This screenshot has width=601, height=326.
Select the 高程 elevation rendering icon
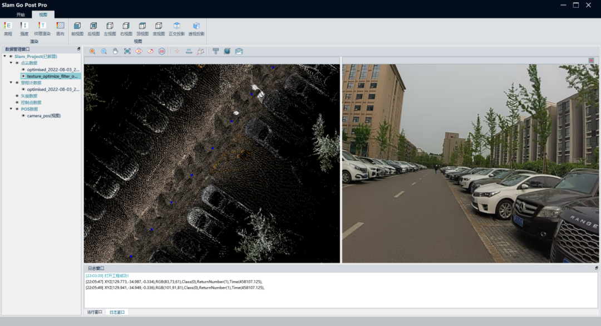pyautogui.click(x=8, y=26)
